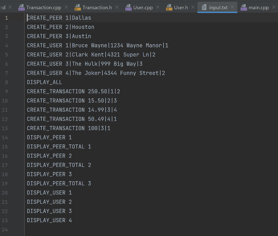Viewport: 278px width, 236px height.
Task: Place cursor on the DISPLAY_ALL line
Action: coord(44,82)
